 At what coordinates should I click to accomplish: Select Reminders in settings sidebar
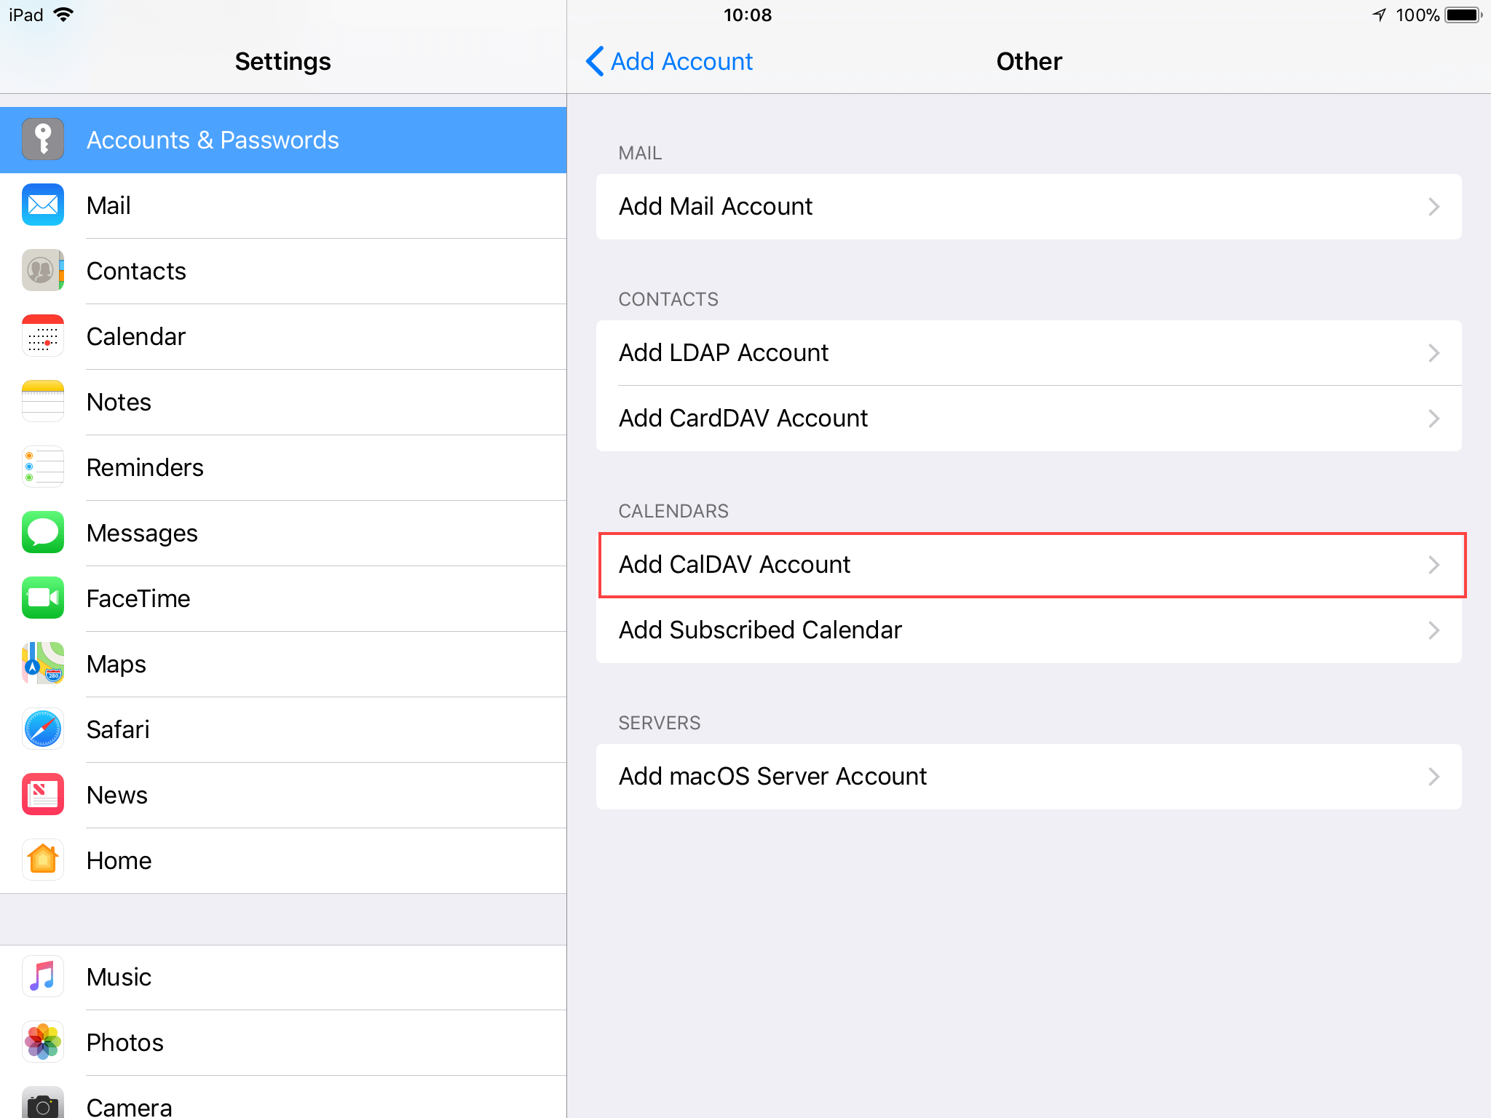283,467
